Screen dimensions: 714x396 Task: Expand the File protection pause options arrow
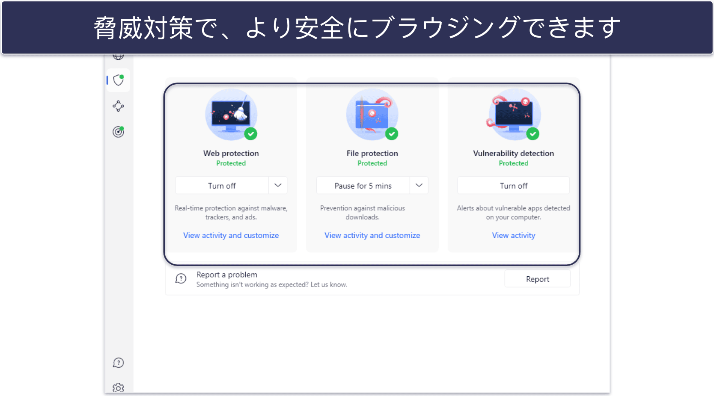(419, 186)
